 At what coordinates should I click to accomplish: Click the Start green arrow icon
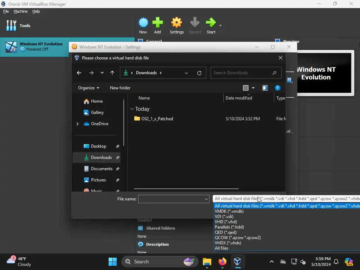[211, 22]
